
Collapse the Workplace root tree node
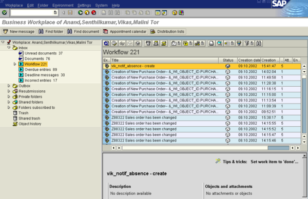tap(3, 42)
